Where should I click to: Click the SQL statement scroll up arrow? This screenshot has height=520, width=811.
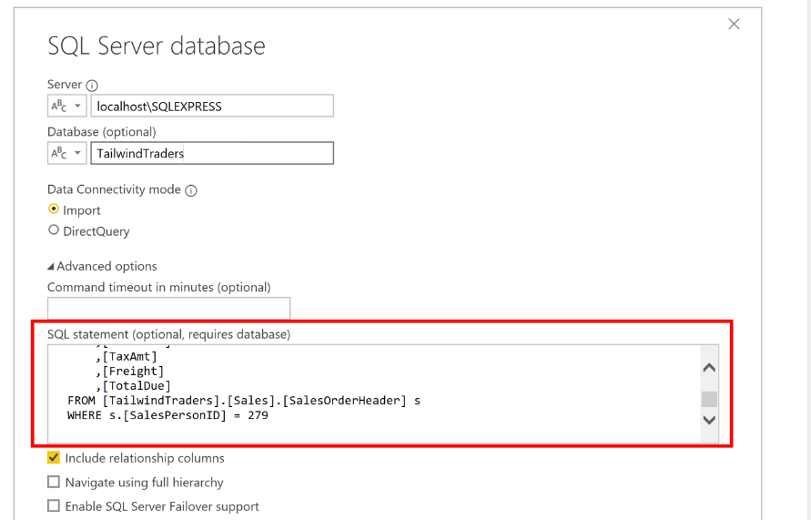click(x=709, y=368)
